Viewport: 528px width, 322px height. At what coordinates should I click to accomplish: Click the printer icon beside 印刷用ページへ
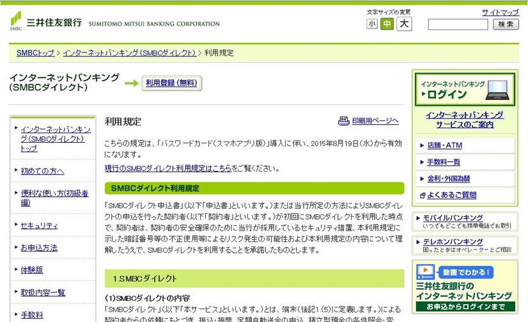[x=343, y=121]
